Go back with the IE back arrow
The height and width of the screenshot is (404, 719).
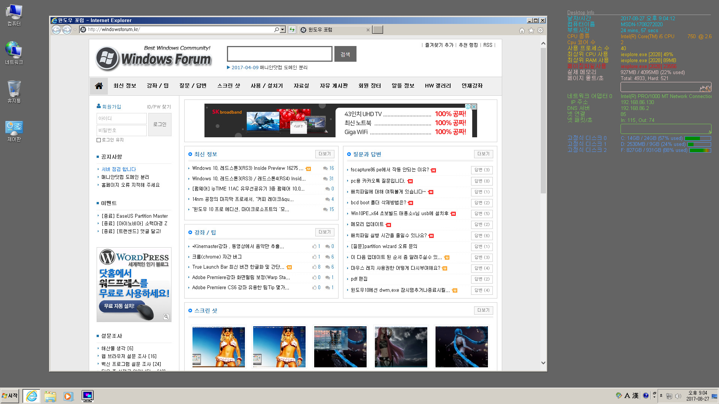pyautogui.click(x=56, y=30)
